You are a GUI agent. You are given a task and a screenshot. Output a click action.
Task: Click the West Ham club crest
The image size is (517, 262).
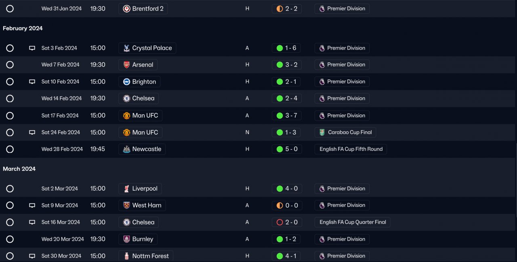point(126,206)
